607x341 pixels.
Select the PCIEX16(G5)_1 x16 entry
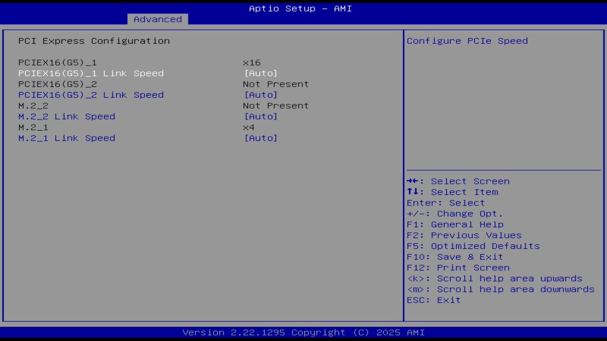57,62
